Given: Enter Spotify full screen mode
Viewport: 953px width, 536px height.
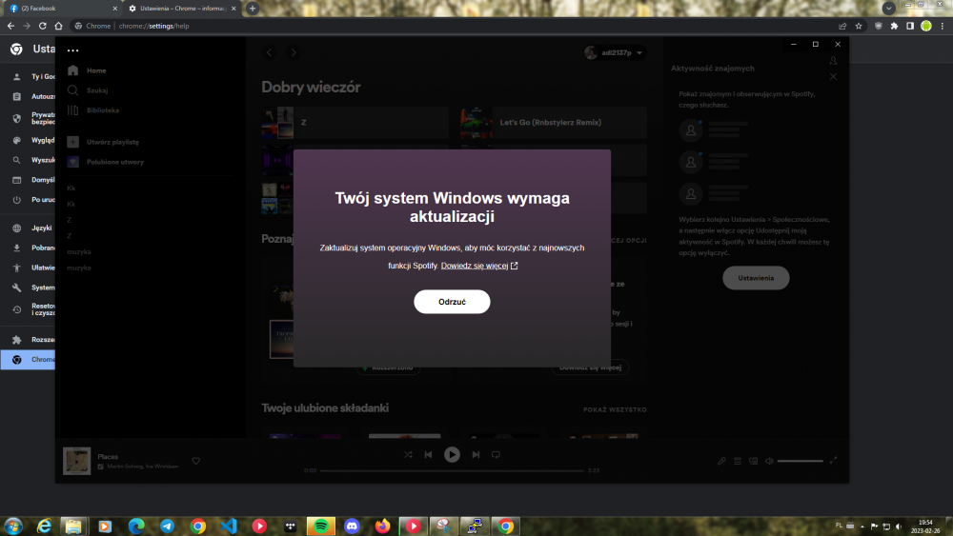Looking at the screenshot, I should click(x=833, y=461).
